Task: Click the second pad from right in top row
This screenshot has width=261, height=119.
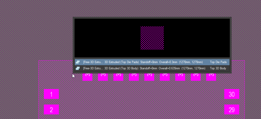Action: (x=196, y=77)
